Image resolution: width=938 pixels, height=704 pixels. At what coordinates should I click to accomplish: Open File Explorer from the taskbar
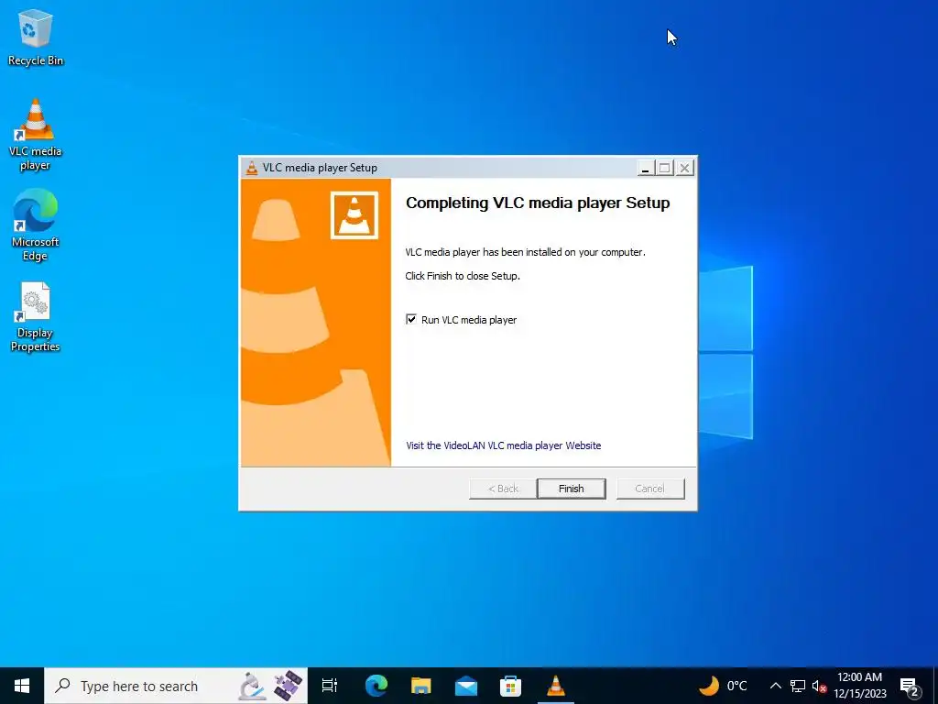(x=421, y=686)
